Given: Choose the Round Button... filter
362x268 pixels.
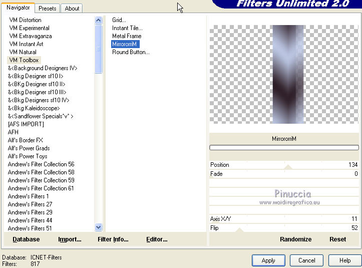Looking at the screenshot, I should (x=131, y=52).
